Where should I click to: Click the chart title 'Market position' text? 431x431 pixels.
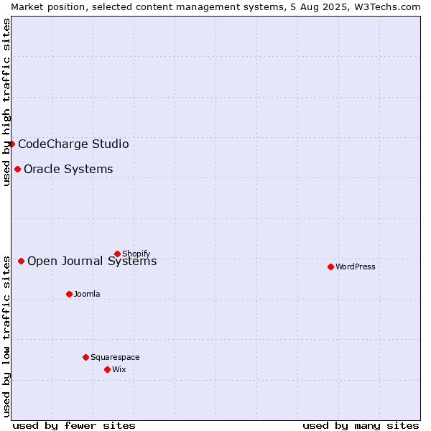coord(47,7)
